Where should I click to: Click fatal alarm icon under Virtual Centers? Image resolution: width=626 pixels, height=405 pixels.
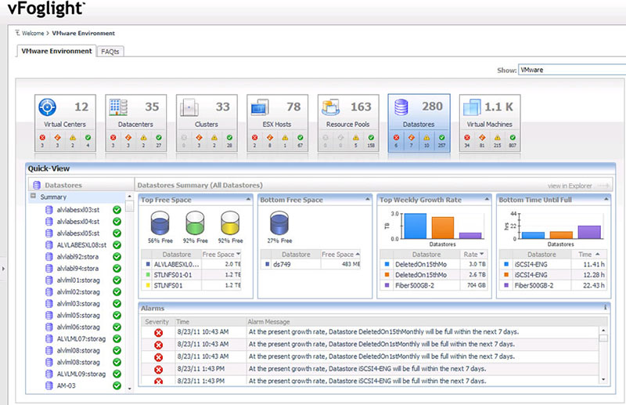tap(42, 138)
